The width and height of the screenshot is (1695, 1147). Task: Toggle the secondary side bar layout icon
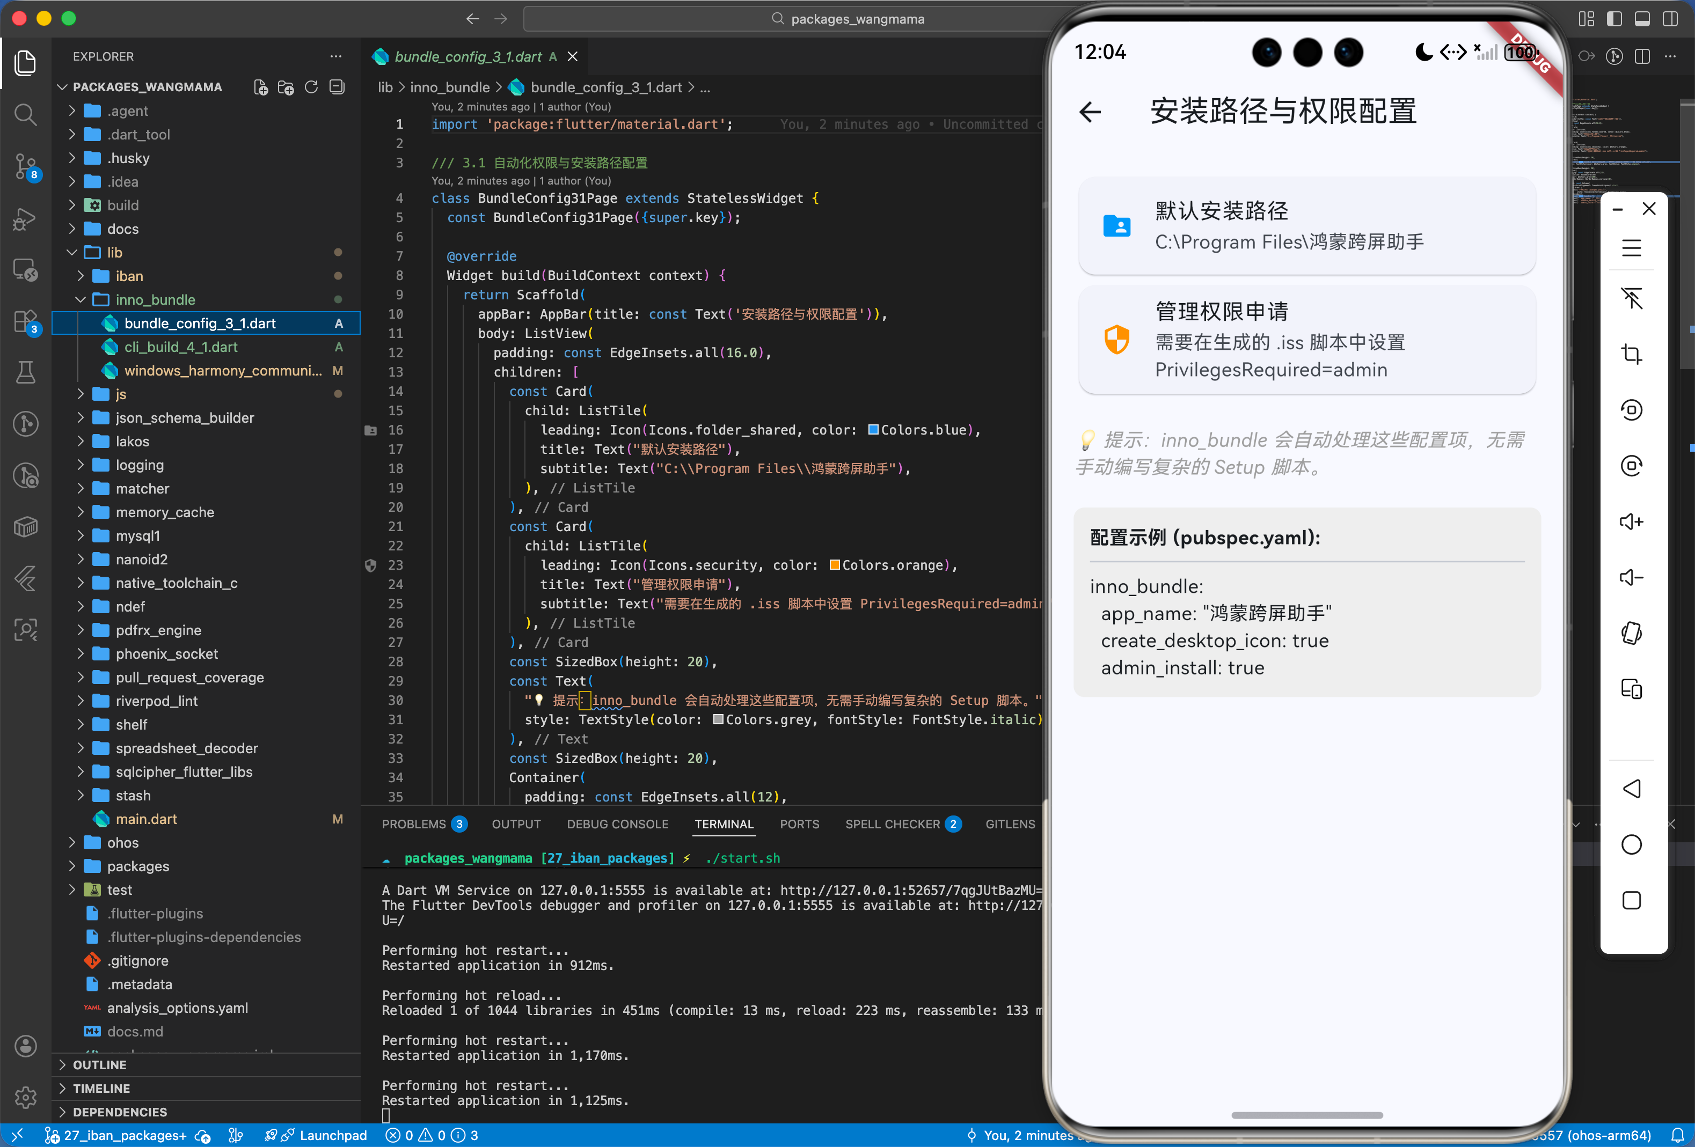click(1669, 19)
